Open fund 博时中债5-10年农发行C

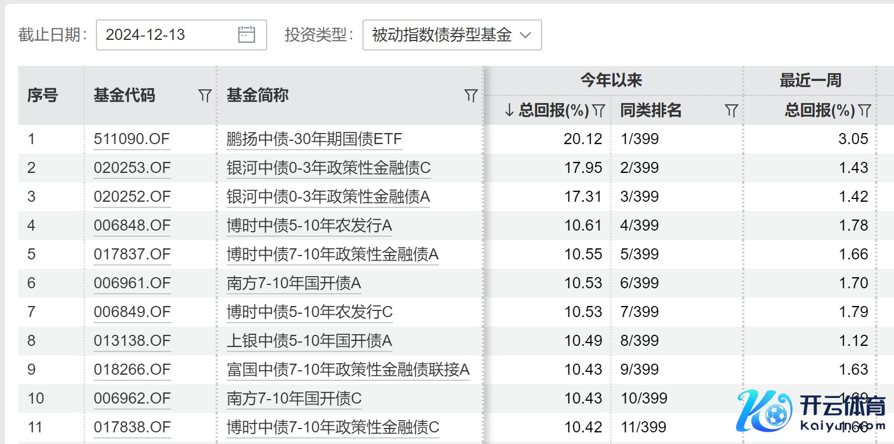tap(310, 312)
